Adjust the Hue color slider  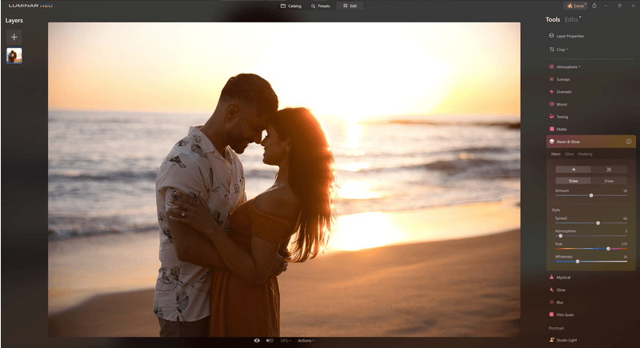591,249
